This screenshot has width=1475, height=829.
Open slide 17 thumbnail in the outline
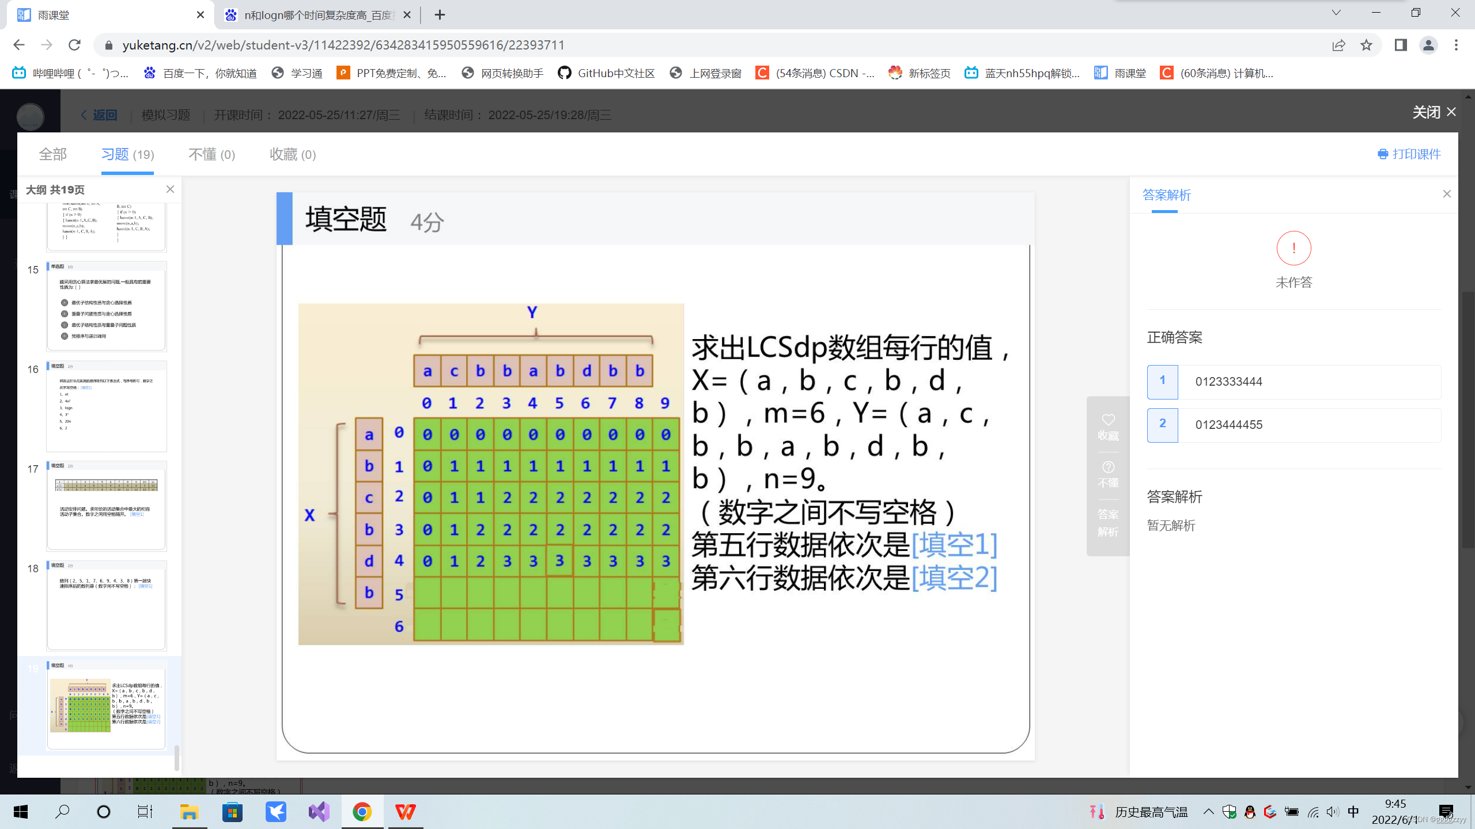pyautogui.click(x=107, y=505)
